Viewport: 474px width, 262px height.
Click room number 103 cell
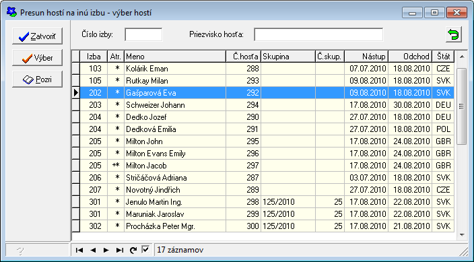pyautogui.click(x=94, y=69)
